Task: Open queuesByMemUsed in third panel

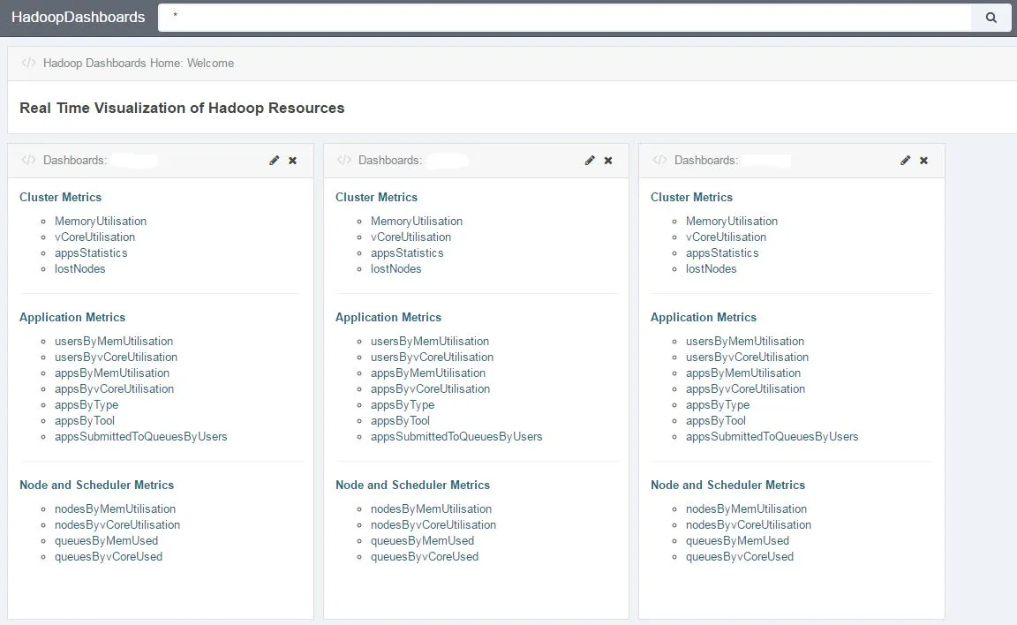Action: (x=737, y=541)
